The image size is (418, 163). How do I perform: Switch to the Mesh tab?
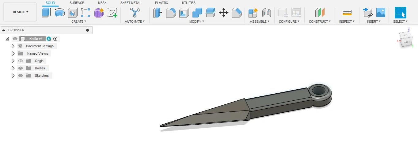pyautogui.click(x=102, y=3)
